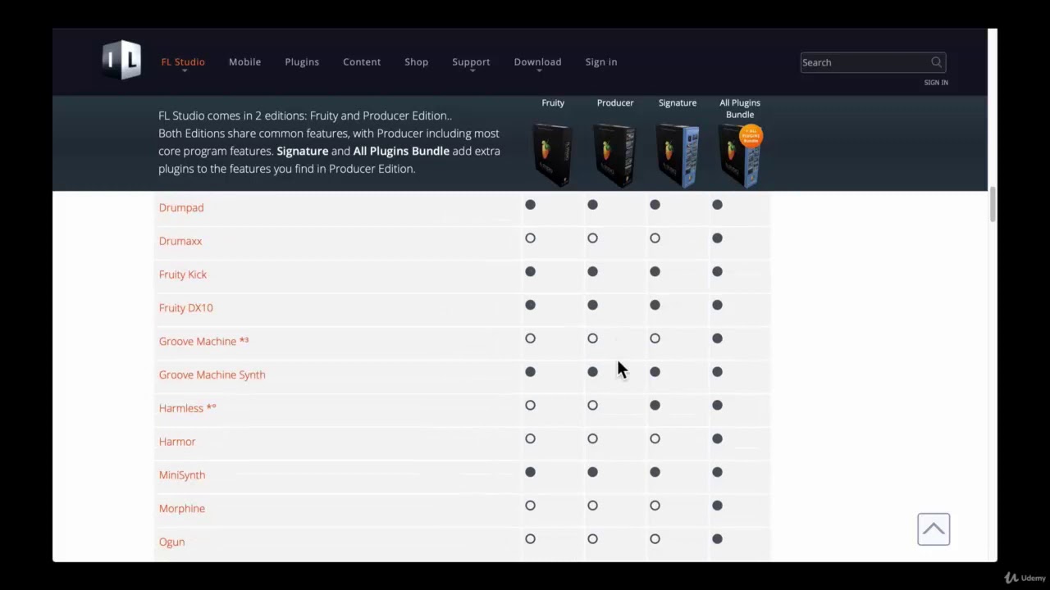Image resolution: width=1050 pixels, height=590 pixels.
Task: Open the Ogun plugin link
Action: (171, 542)
